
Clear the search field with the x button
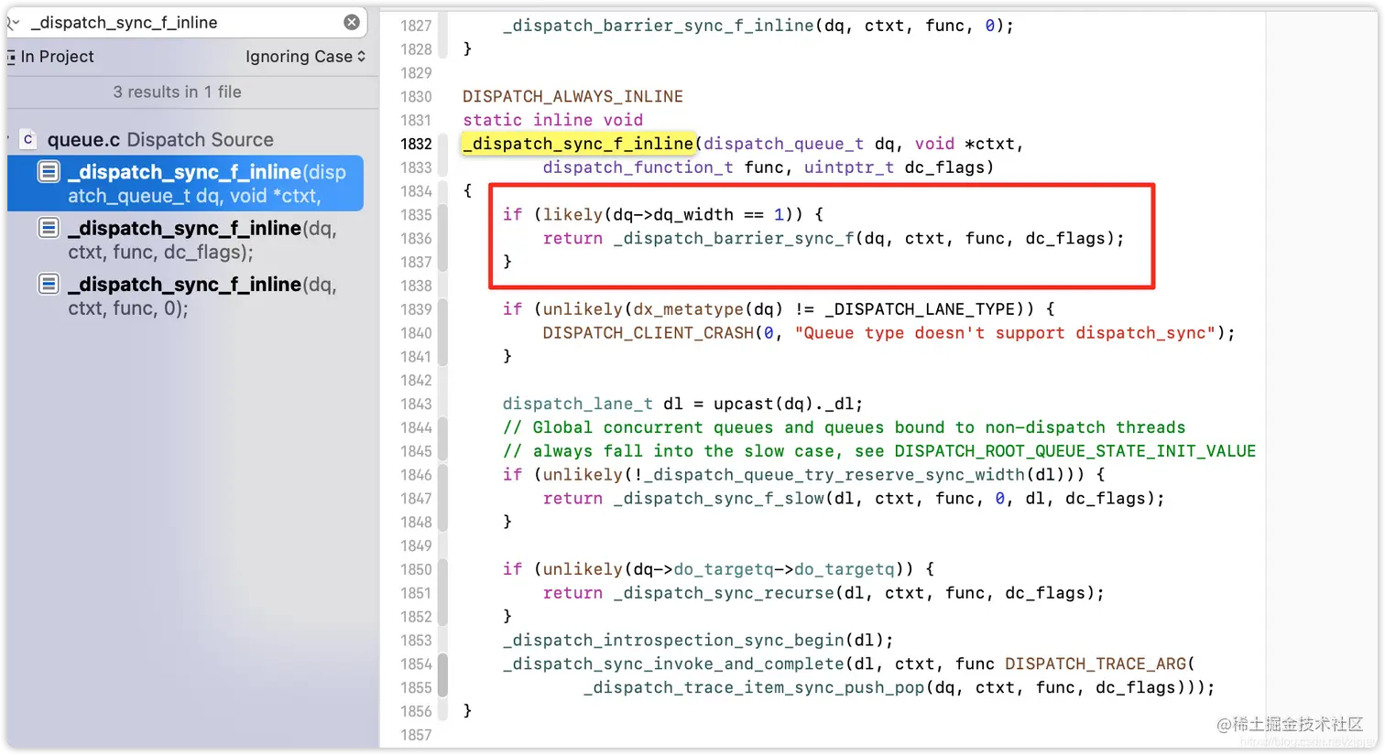pos(352,22)
